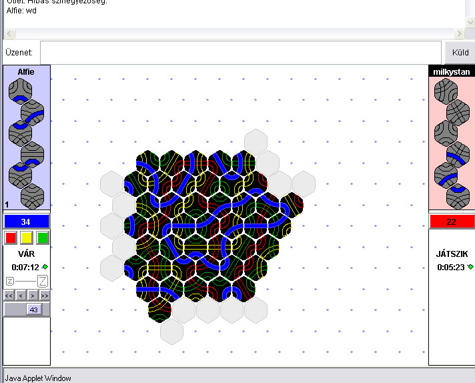Jump to last move with >> button

coord(44,295)
